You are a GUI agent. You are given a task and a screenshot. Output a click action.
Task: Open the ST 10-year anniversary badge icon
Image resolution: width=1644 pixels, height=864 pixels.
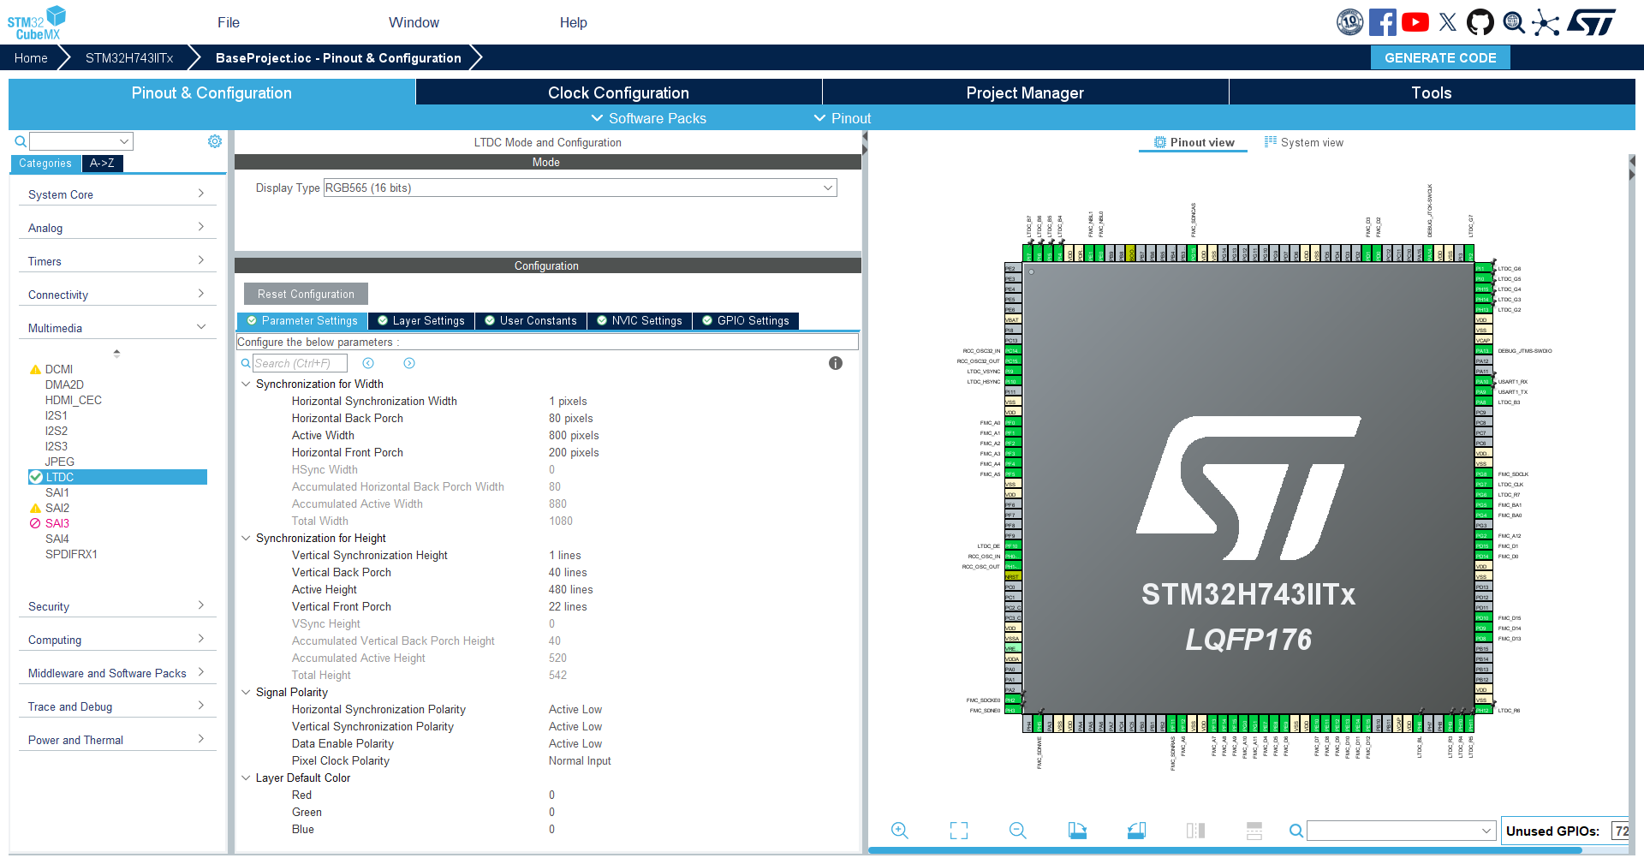(1350, 22)
